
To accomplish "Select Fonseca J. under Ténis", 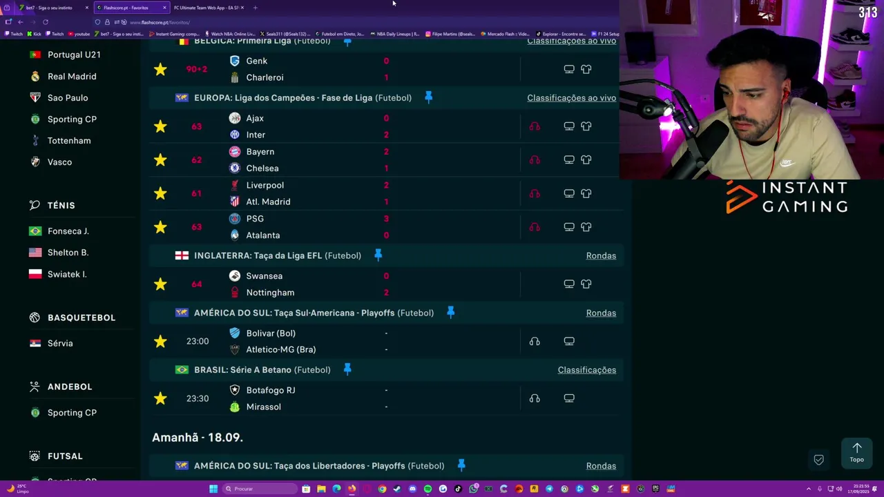I will pyautogui.click(x=68, y=231).
